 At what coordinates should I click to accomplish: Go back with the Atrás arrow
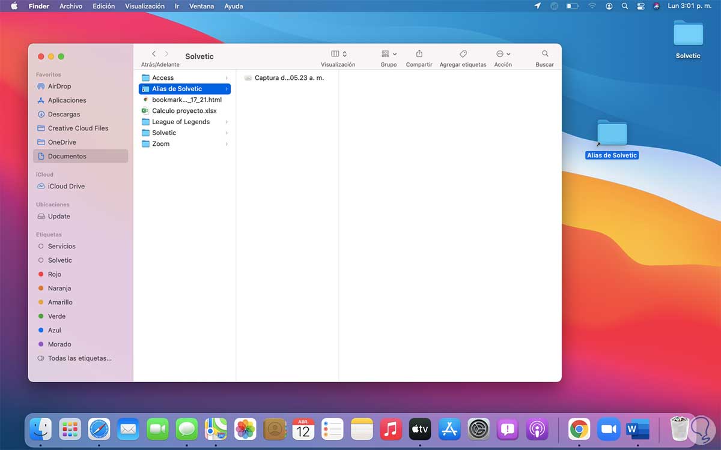(x=154, y=54)
